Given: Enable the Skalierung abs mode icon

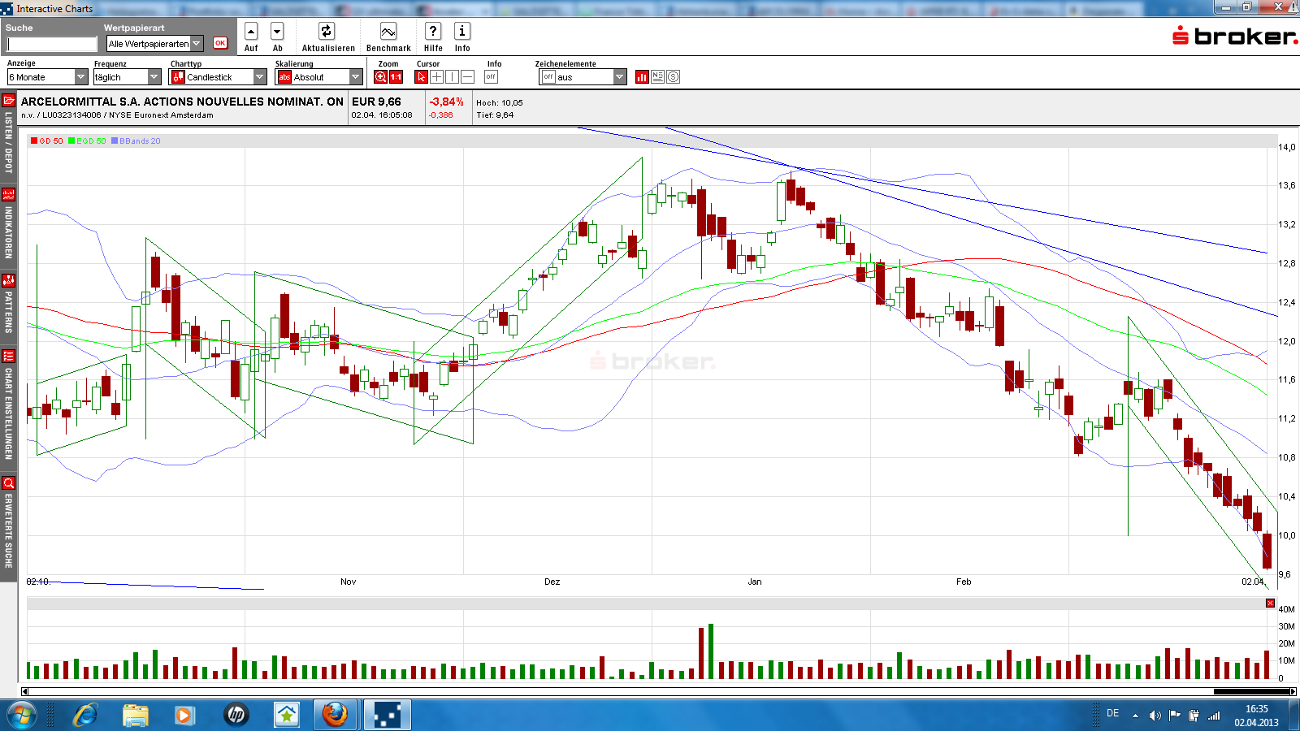Looking at the screenshot, I should 284,76.
